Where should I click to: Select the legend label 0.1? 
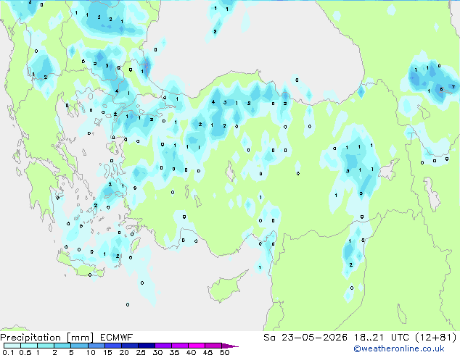click(8, 352)
